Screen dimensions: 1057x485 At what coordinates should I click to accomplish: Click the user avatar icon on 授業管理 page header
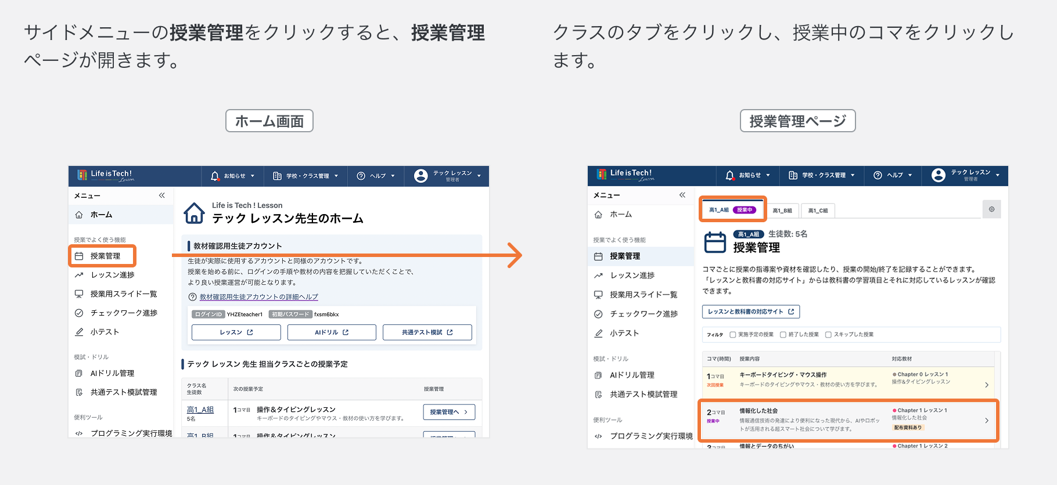tap(939, 175)
